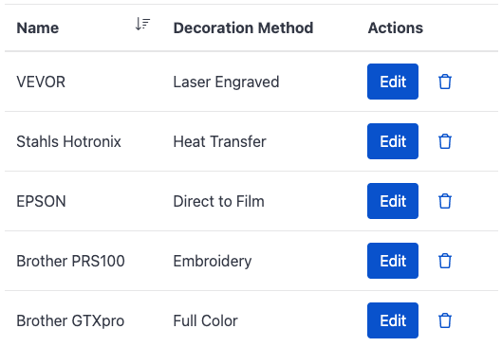Edit the Brother PRS100 embroidery machine
This screenshot has width=502, height=347.
click(x=393, y=261)
